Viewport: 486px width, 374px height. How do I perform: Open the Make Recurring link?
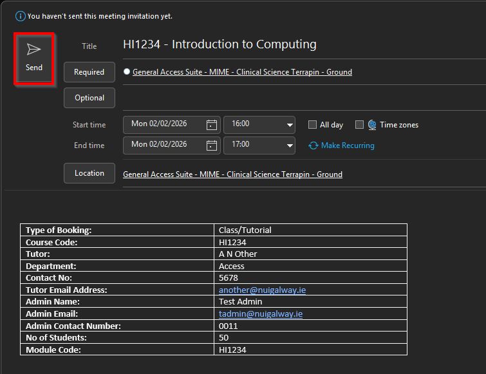coord(348,145)
